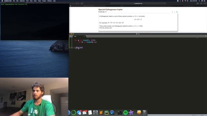
Task: Click the tab navigation arrows in Sublime Text
Action: tap(71, 36)
